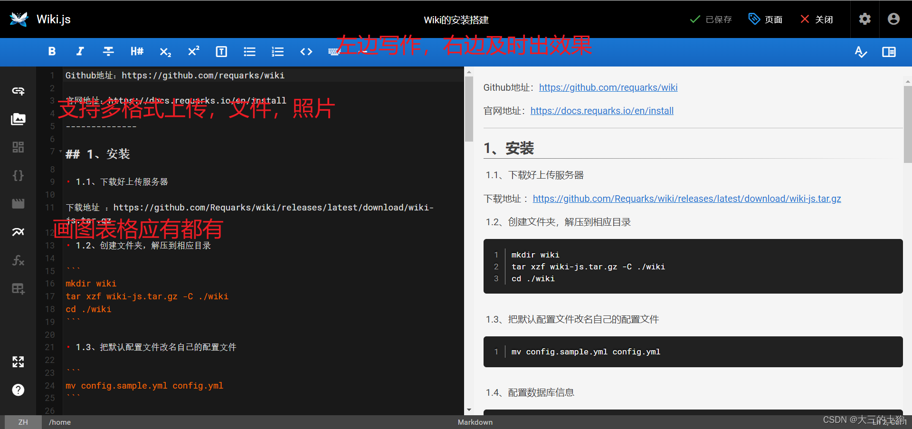Viewport: 912px width, 429px height.
Task: Click editor line 1 Github地址 text
Action: (175, 76)
